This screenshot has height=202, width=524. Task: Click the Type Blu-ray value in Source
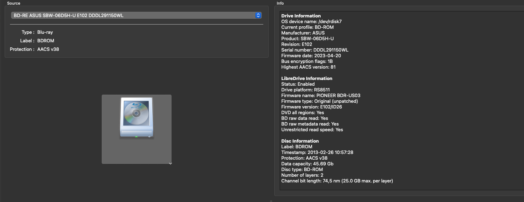[45, 32]
